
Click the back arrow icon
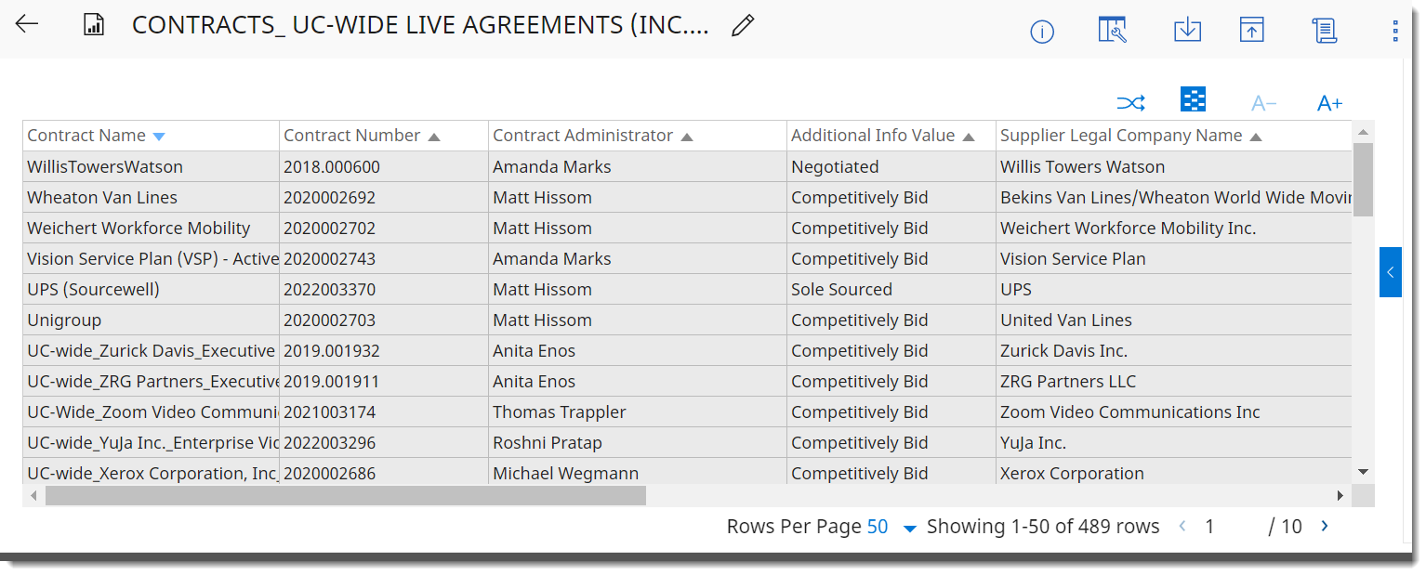pos(27,25)
